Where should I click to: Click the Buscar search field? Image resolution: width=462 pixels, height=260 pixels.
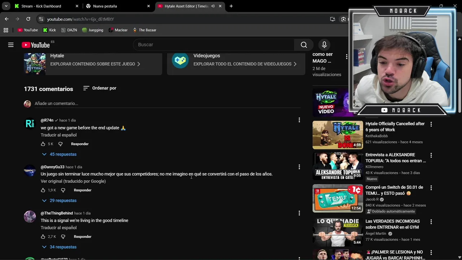[x=214, y=45]
